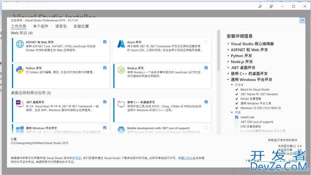Click the C++ desktop development icon

121,104
